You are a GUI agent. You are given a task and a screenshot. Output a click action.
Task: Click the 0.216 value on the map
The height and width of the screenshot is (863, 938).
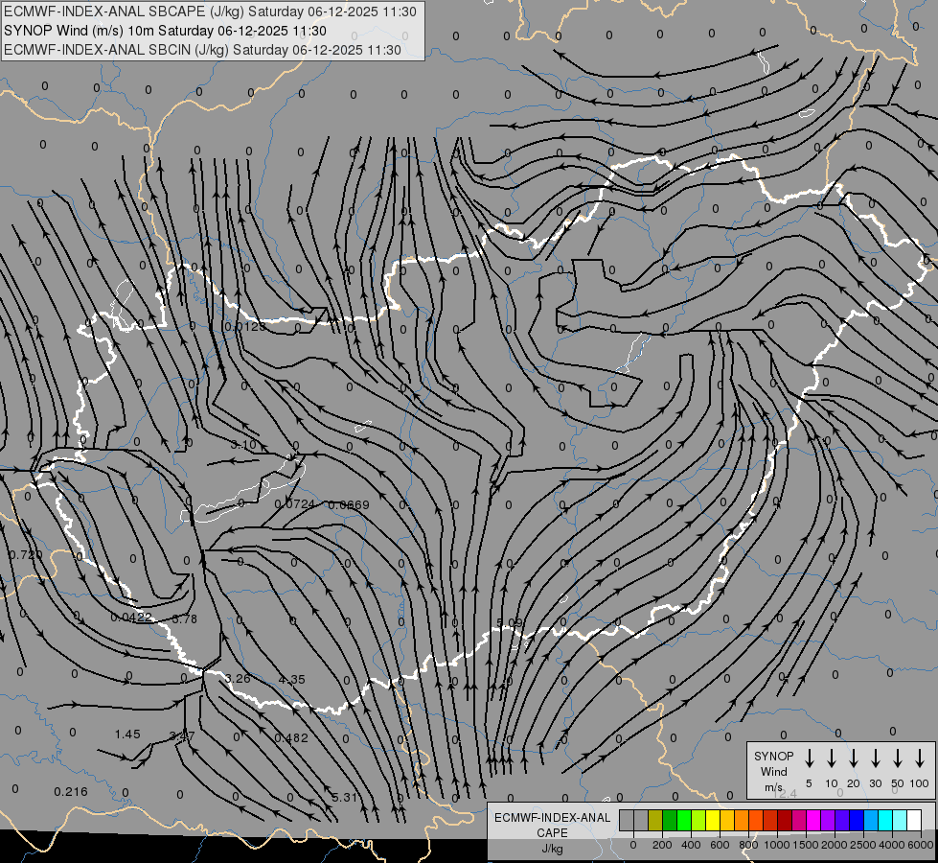tap(71, 792)
